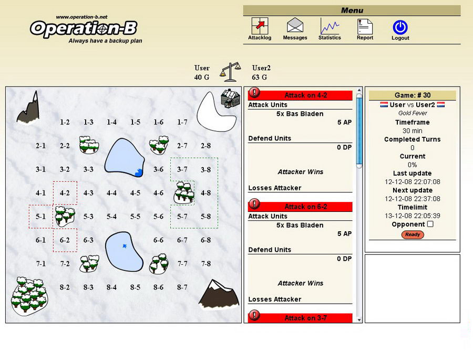Select the snowy trees tile next to 4-8
The width and height of the screenshot is (473, 354).
184,192
